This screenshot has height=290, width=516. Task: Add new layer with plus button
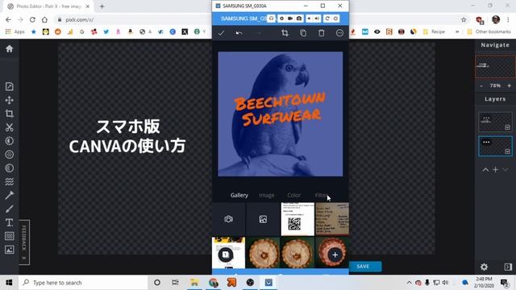[495, 170]
